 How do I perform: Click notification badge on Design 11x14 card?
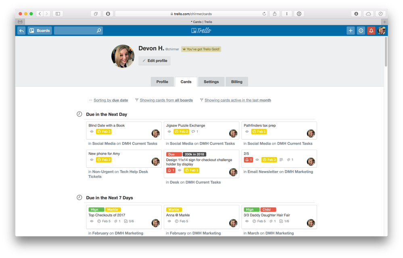click(171, 171)
